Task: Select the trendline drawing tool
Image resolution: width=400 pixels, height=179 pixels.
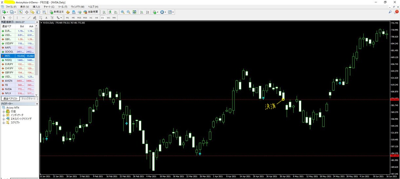Action: point(29,18)
